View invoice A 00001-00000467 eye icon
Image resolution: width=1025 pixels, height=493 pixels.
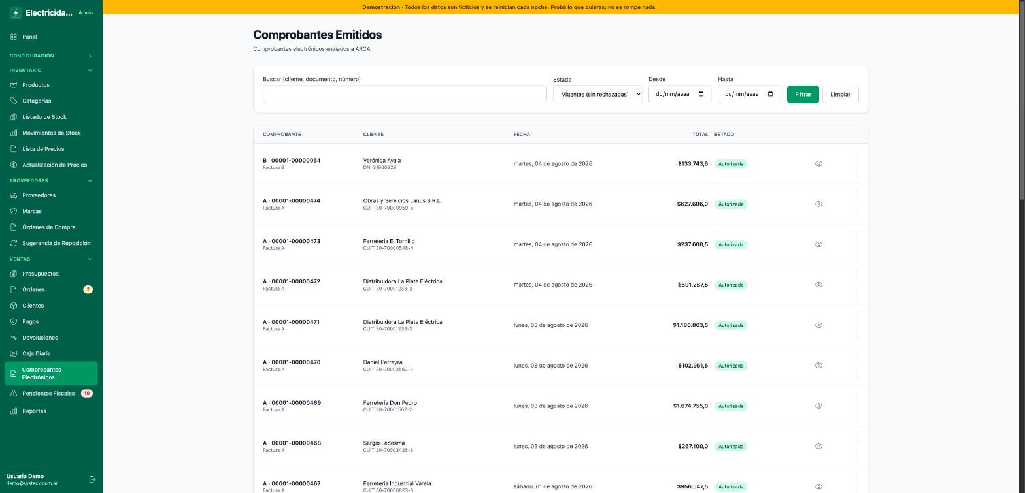click(818, 486)
